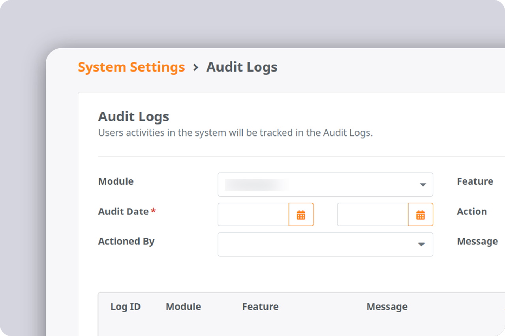This screenshot has width=505, height=336.
Task: Click the Message column header
Action: [x=387, y=307]
